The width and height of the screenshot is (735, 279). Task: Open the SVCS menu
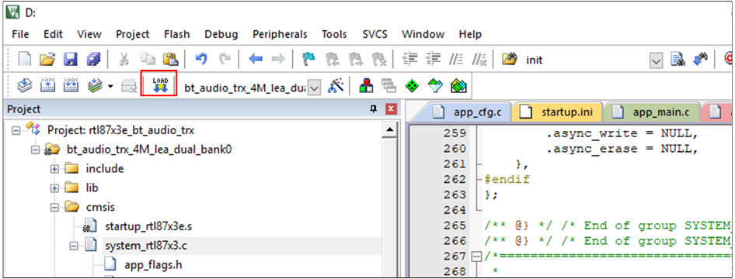tap(374, 34)
